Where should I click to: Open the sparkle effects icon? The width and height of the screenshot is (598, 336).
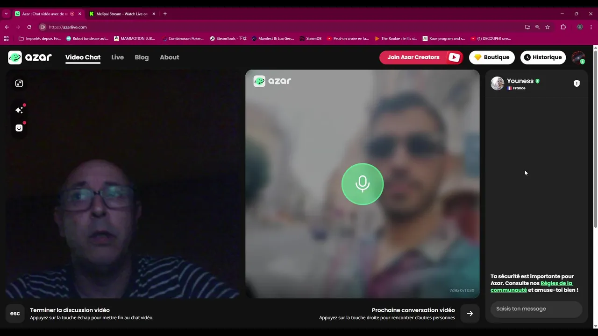(19, 110)
